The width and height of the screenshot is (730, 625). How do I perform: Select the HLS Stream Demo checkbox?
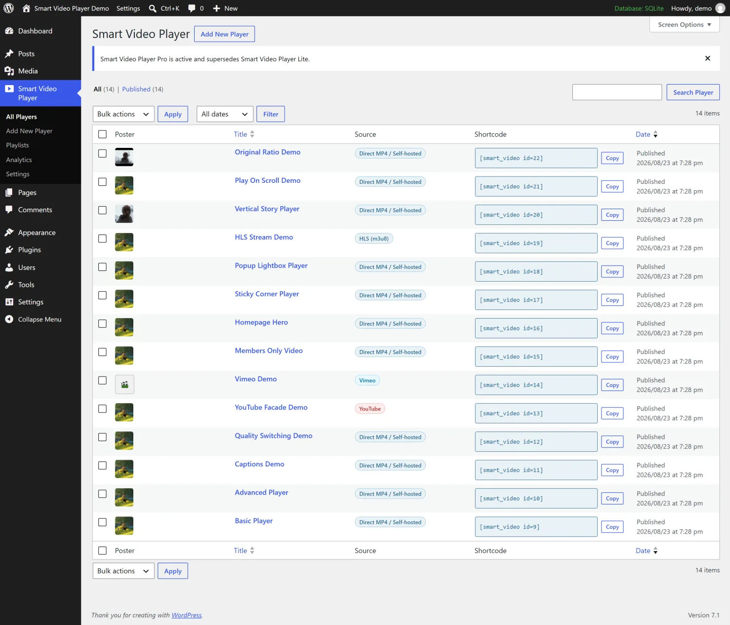point(102,238)
